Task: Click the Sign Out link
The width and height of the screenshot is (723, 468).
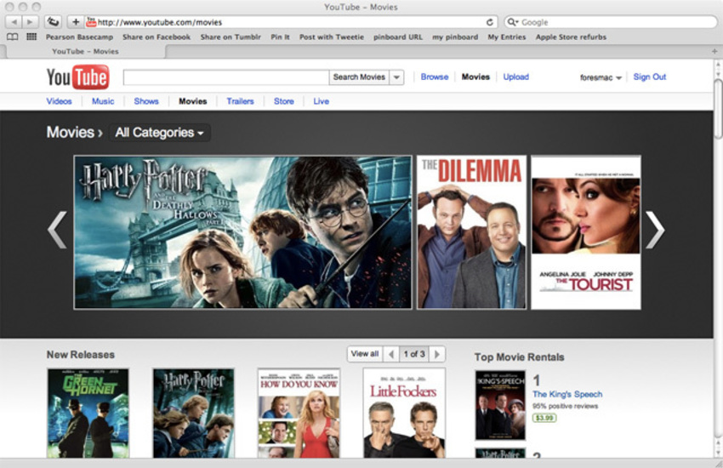Action: coord(649,77)
